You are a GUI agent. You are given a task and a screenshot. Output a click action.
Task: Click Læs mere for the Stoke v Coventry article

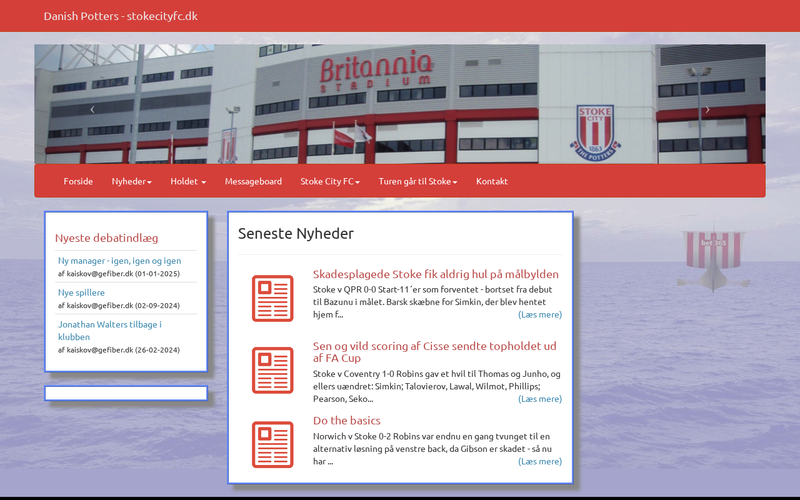tap(540, 399)
